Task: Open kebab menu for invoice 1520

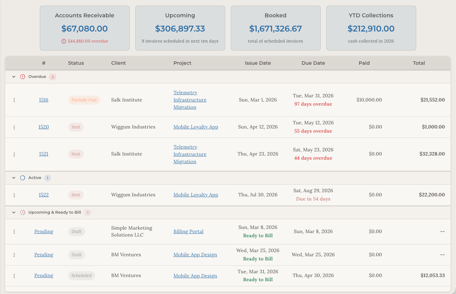Action: point(14,127)
